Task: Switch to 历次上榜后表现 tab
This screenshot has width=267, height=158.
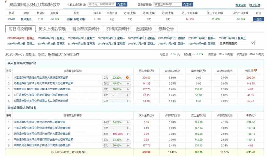Action: tap(52, 29)
